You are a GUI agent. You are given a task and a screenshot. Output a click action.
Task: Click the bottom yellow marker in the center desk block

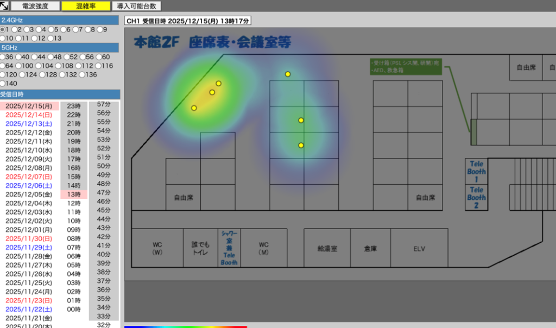point(301,145)
